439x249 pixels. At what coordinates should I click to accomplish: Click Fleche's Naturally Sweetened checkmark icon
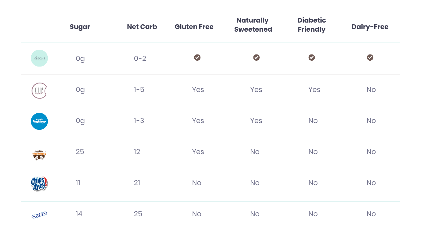click(256, 57)
